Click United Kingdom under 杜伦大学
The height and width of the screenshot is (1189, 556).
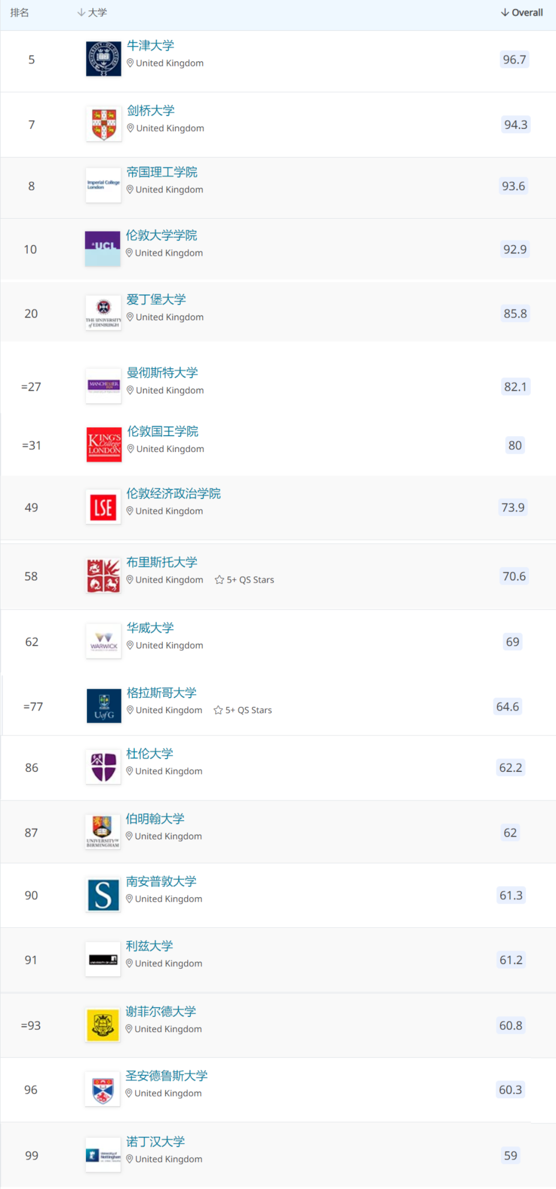coord(169,771)
